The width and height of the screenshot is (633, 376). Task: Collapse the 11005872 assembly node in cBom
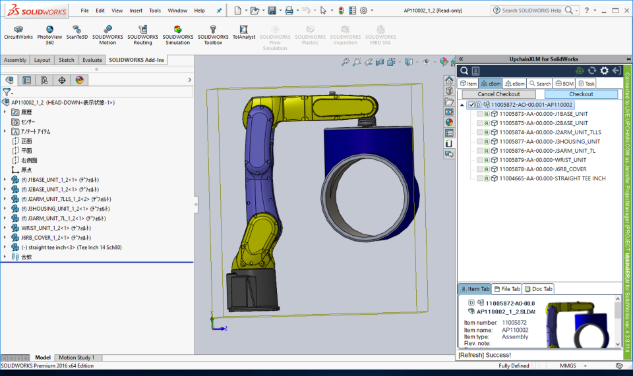pos(464,105)
